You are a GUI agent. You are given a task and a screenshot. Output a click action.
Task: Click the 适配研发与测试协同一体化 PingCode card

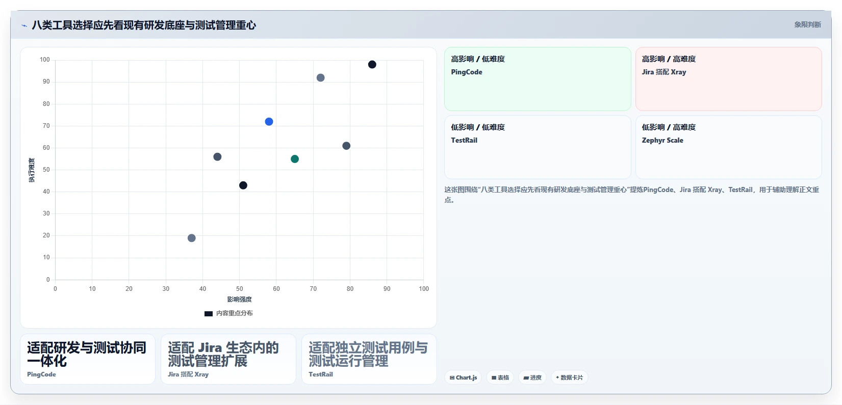(88, 359)
